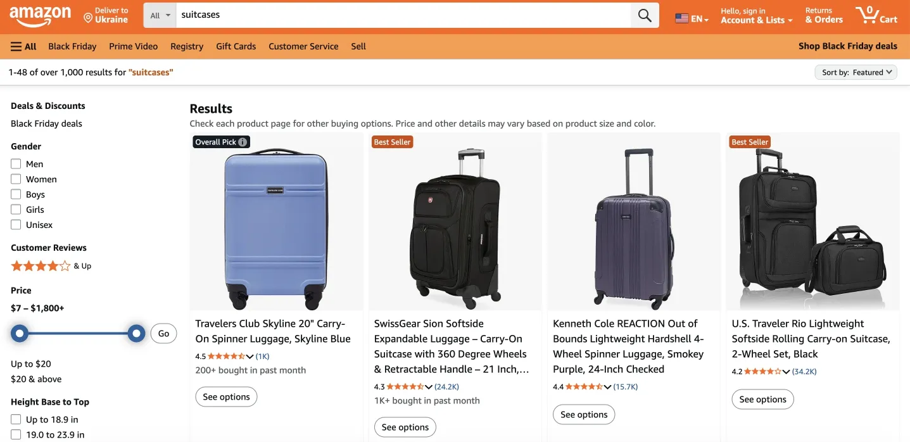
Task: Open the Prime Video menu item
Action: click(x=133, y=46)
